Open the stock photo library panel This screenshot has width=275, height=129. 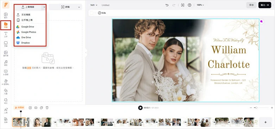[6, 54]
